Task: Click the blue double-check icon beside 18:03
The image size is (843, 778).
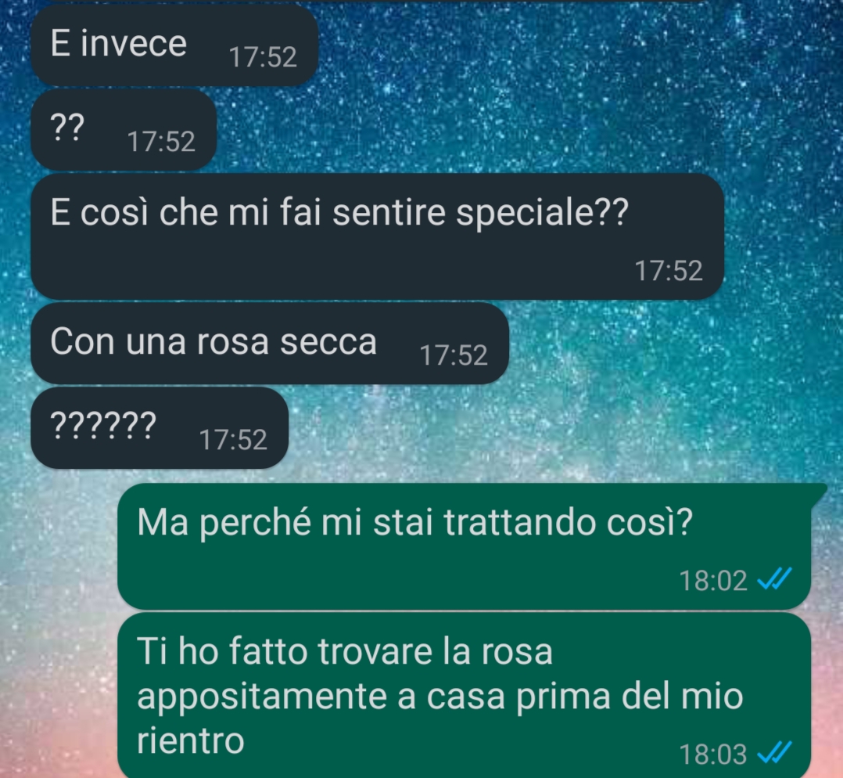Action: [x=774, y=753]
